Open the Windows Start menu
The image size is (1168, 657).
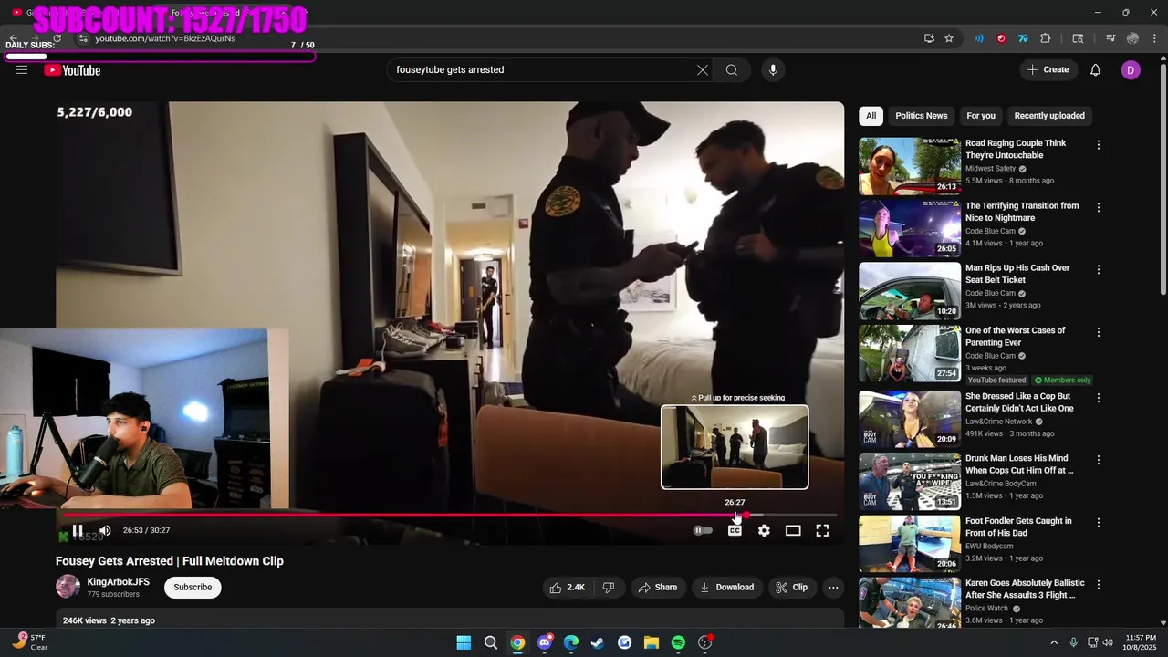pos(464,642)
